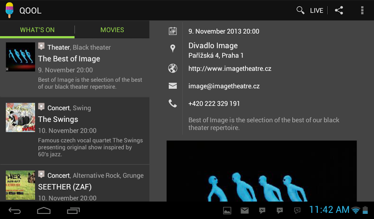Toggle favorite star for SEETHER (ZAF)
The image size is (374, 219).
(x=41, y=175)
